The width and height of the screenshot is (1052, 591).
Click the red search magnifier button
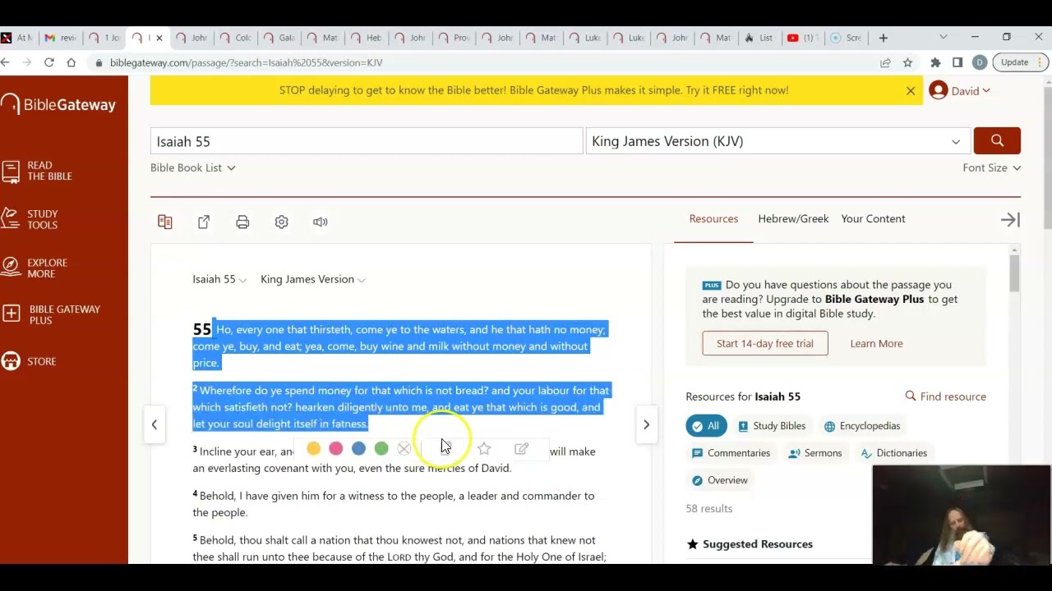click(x=997, y=141)
